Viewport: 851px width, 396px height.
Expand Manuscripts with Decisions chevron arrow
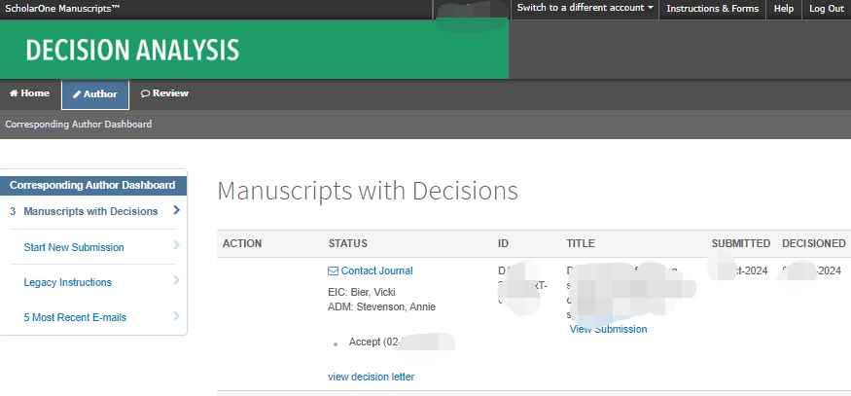coord(176,210)
